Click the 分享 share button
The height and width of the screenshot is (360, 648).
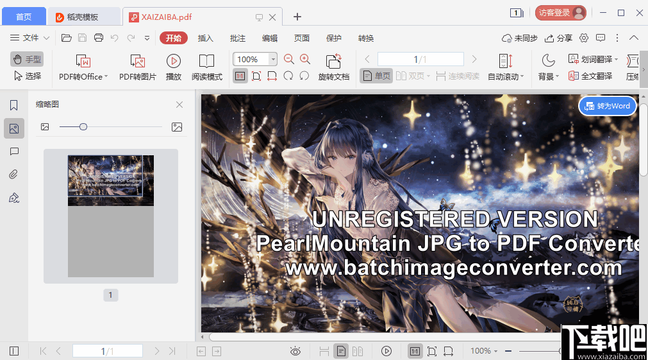point(558,38)
